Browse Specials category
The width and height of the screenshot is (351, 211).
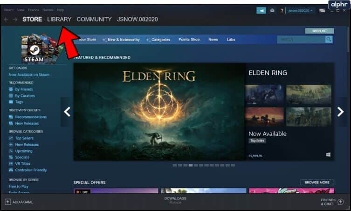click(x=22, y=157)
